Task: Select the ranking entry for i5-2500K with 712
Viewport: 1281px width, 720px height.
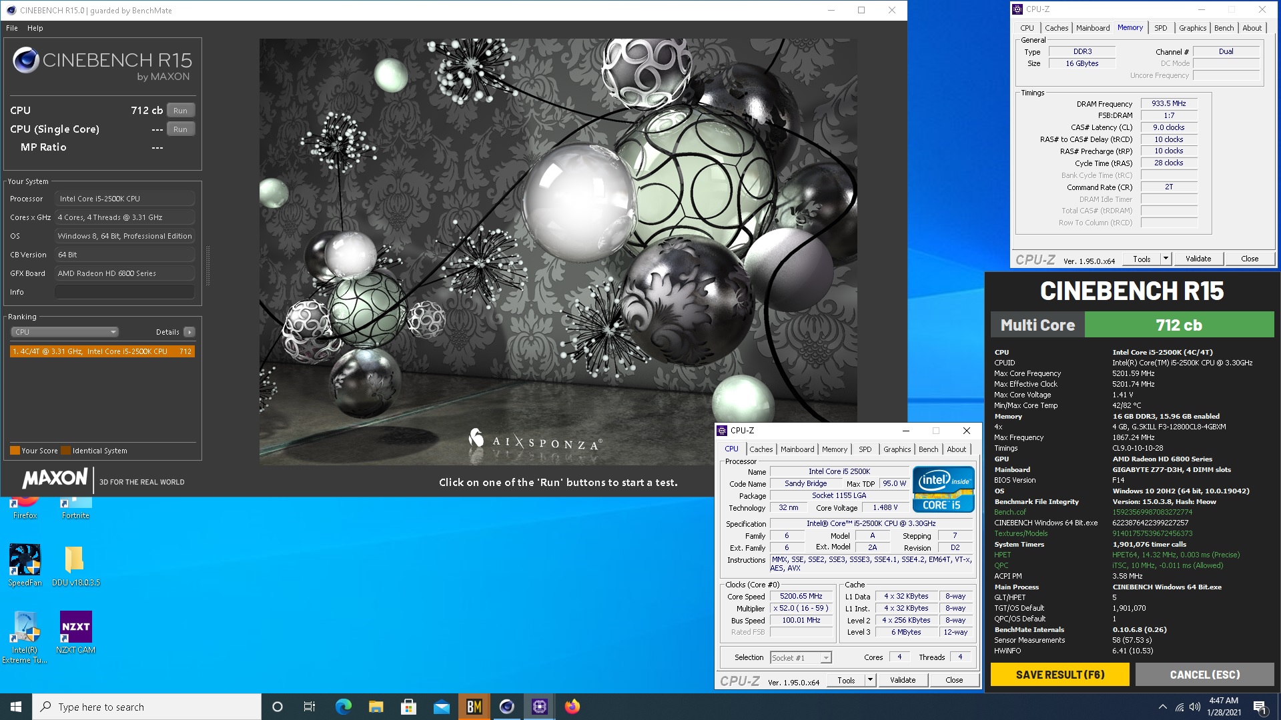Action: pos(102,351)
